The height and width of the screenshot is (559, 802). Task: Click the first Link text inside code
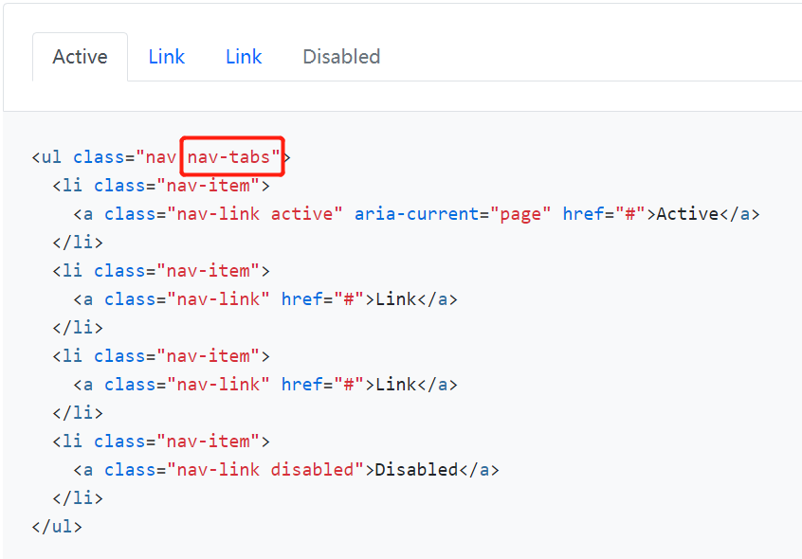(x=395, y=298)
